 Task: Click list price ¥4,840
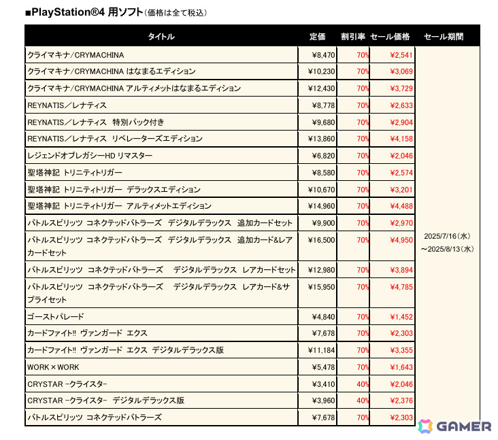(x=323, y=317)
